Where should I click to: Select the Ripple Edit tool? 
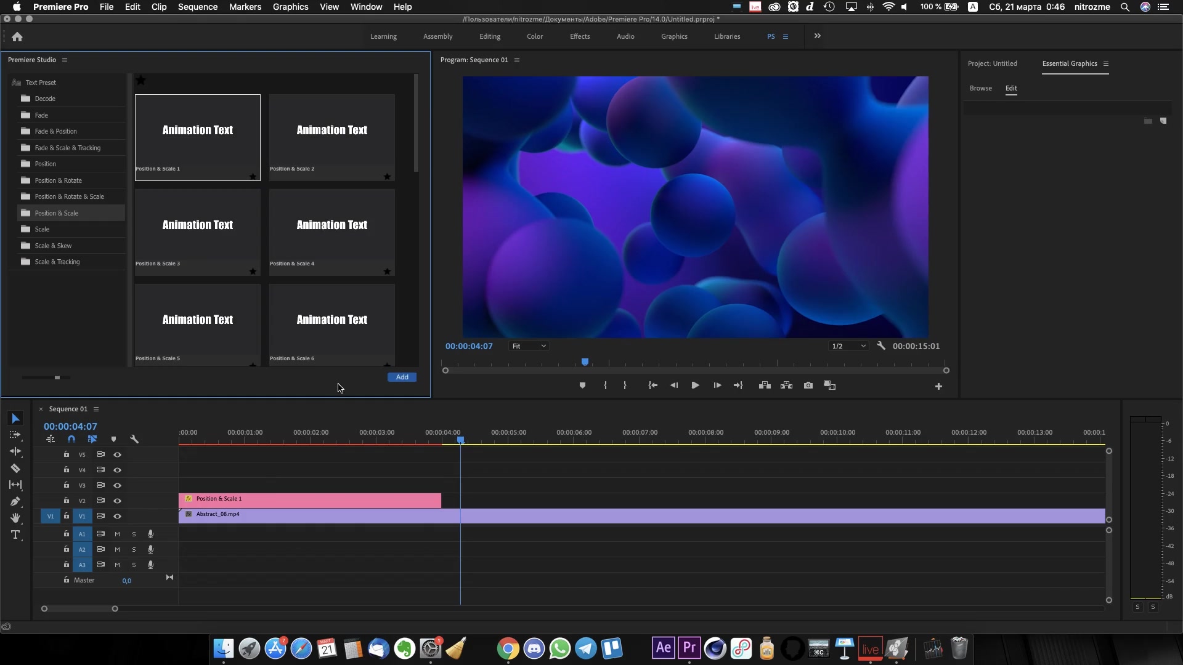click(x=15, y=451)
